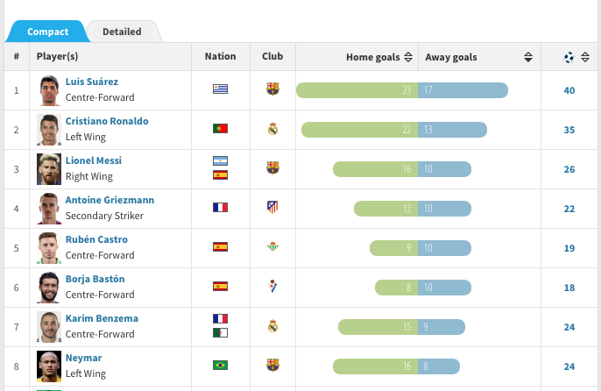Switch to the Detailed tab

tap(122, 32)
